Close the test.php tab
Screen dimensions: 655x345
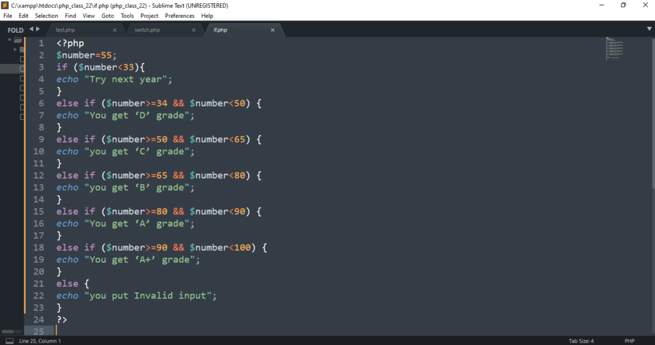coord(115,30)
